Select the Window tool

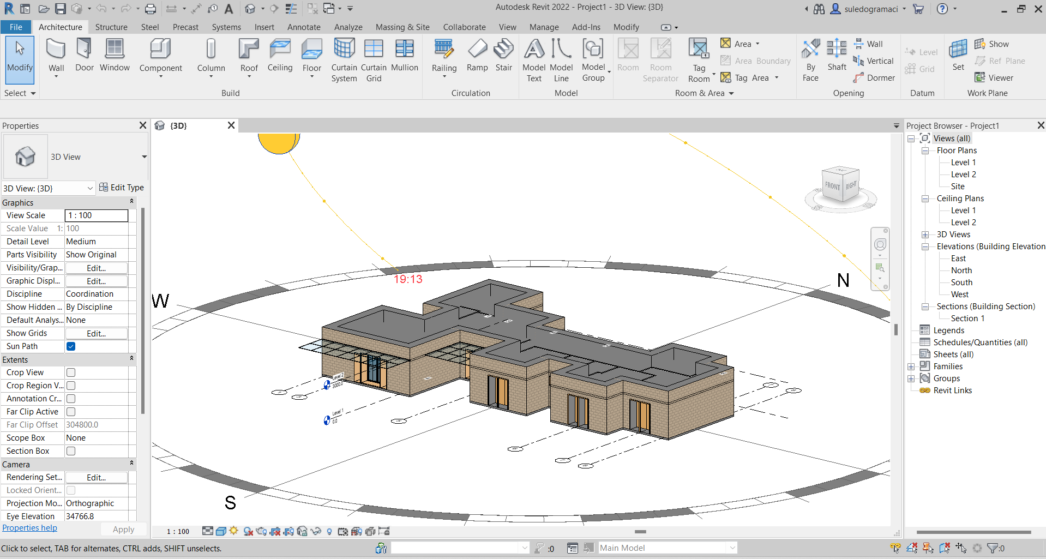pos(115,55)
